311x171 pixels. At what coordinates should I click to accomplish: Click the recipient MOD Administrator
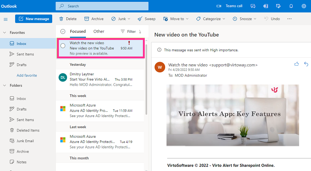[x=191, y=75]
